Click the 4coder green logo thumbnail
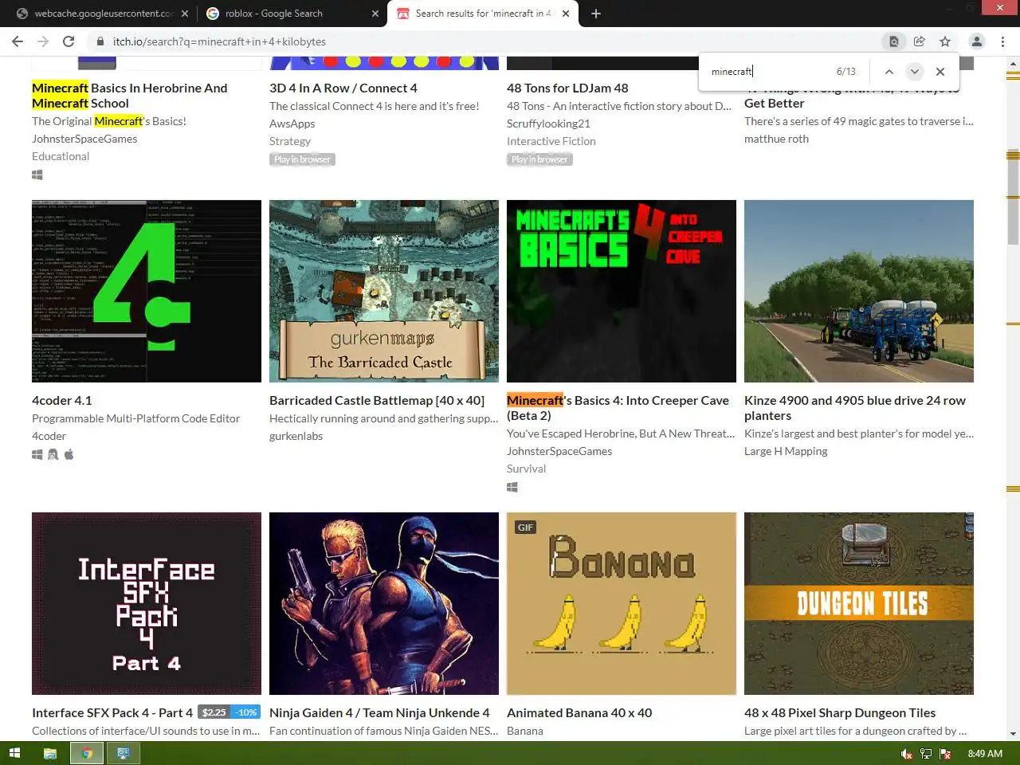The width and height of the screenshot is (1020, 765). click(x=147, y=291)
